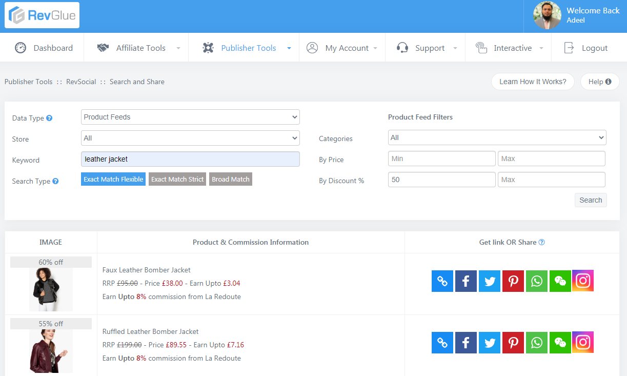The height and width of the screenshot is (376, 627).
Task: Switch search type to Broad Match
Action: tap(230, 179)
